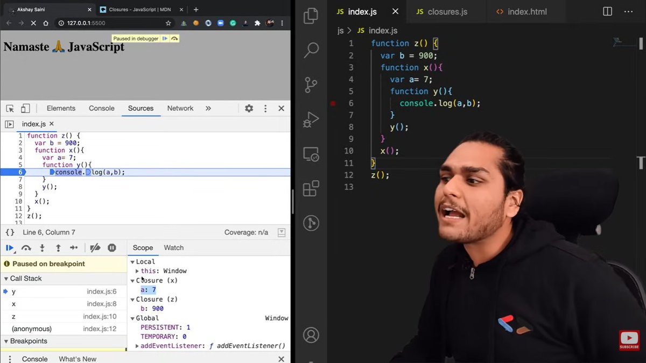This screenshot has width=646, height=363.
Task: Open Chrome three-dot menu
Action: click(282, 23)
